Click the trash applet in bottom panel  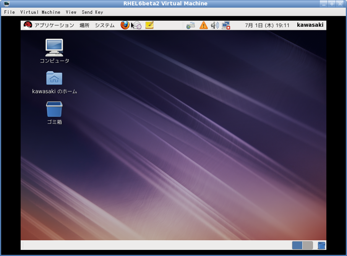[321, 245]
